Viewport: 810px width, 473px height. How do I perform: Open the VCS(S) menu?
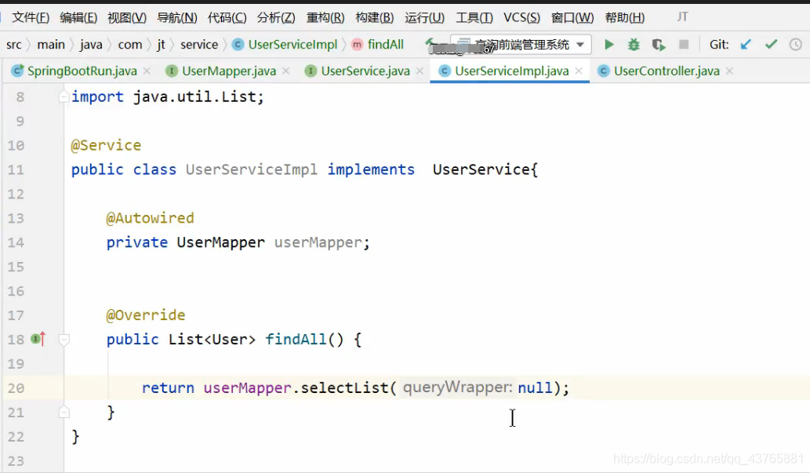tap(521, 17)
